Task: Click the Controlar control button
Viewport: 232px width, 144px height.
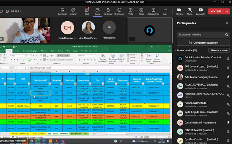Action: coord(62,11)
